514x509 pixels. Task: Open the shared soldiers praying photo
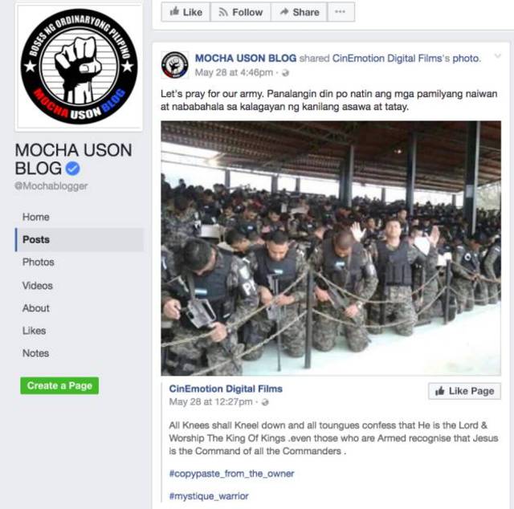(331, 248)
